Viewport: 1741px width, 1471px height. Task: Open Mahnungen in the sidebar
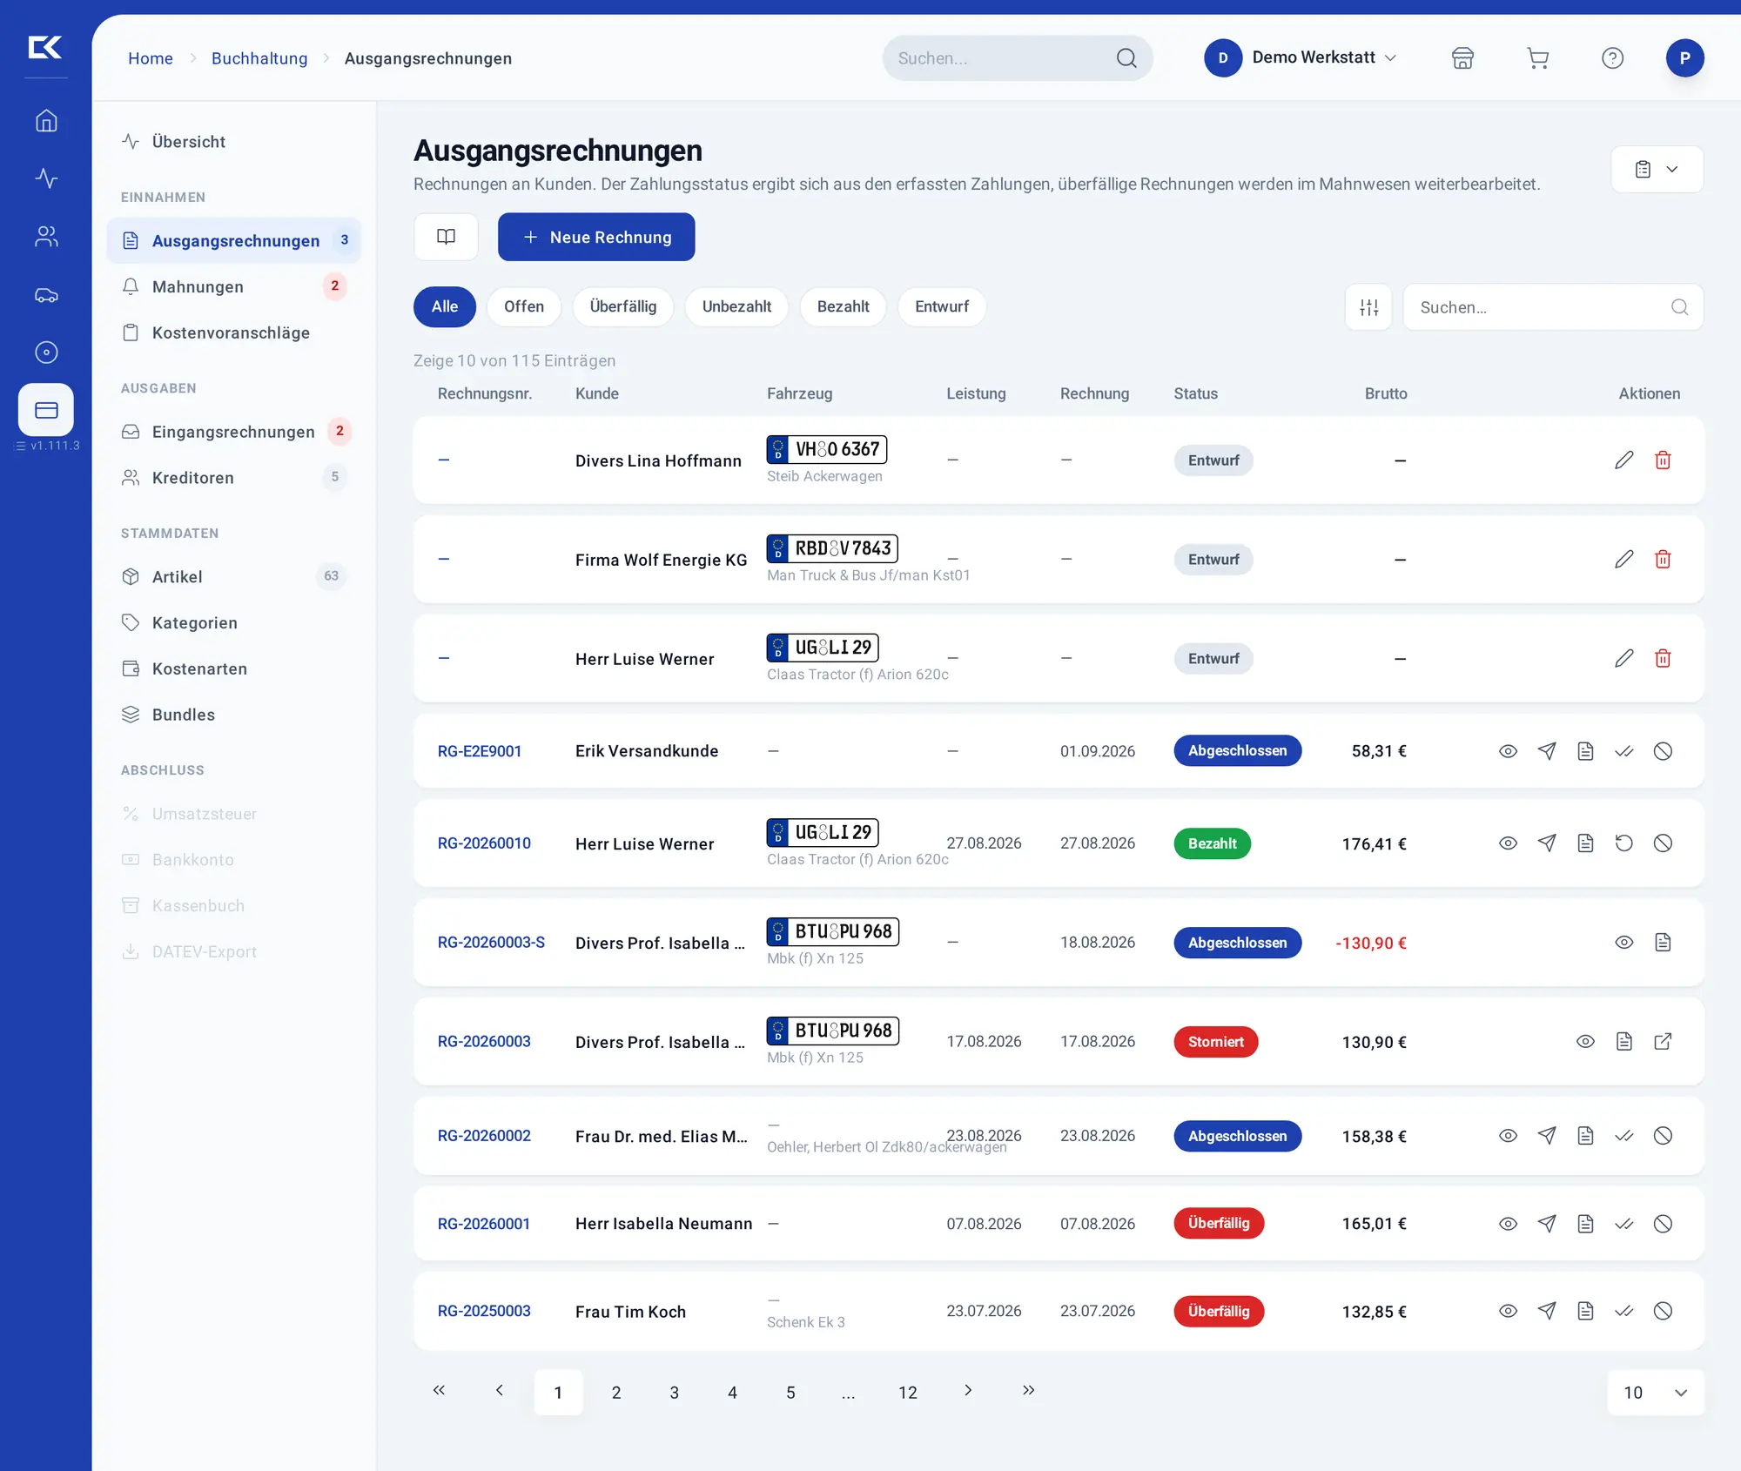pos(233,286)
